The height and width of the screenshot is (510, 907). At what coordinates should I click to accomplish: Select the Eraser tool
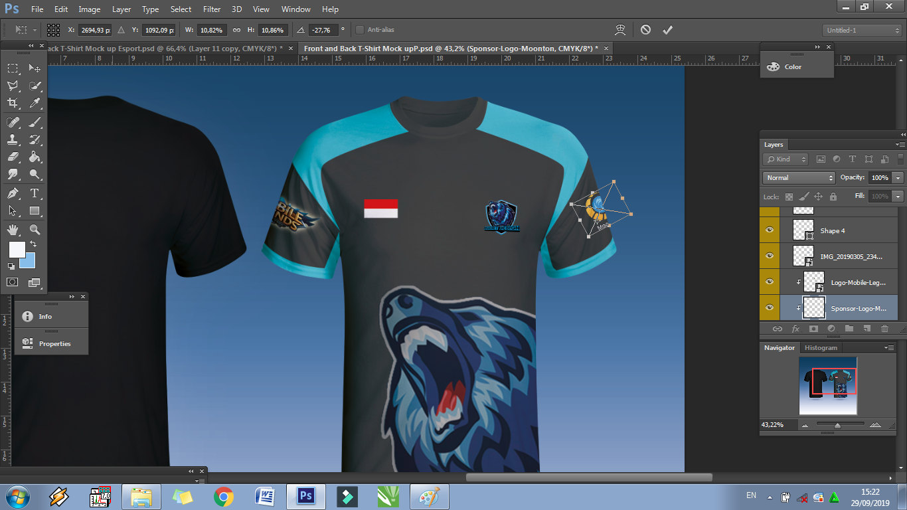click(13, 157)
